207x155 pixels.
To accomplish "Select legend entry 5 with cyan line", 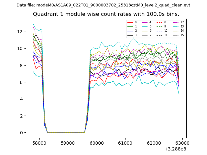I will [147, 26].
